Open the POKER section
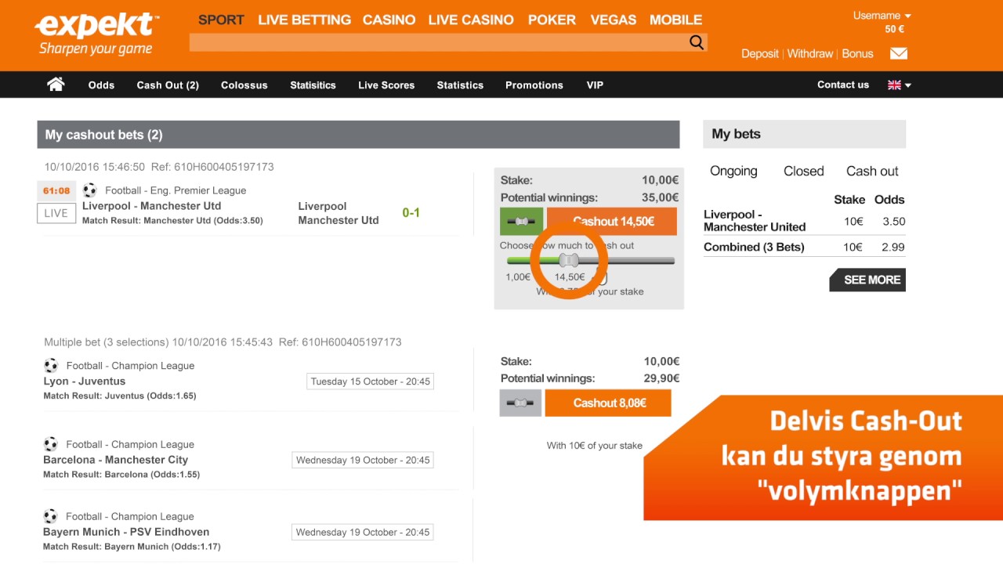 click(552, 20)
